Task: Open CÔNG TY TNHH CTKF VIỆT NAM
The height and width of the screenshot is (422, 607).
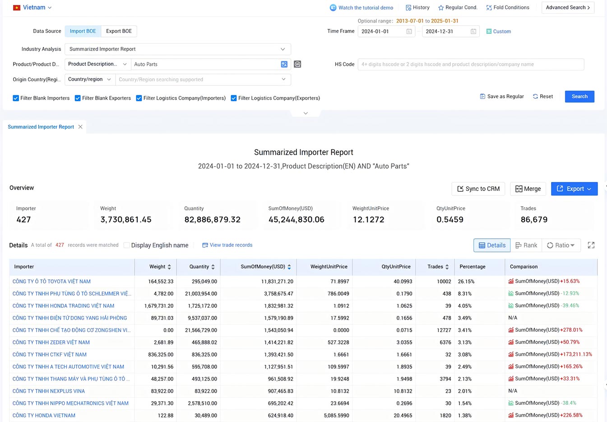Action: point(50,355)
